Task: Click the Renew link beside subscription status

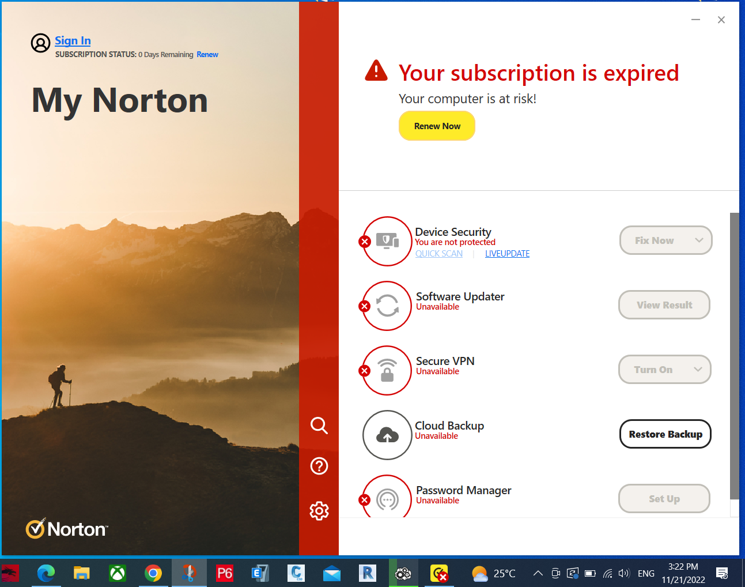Action: click(207, 55)
